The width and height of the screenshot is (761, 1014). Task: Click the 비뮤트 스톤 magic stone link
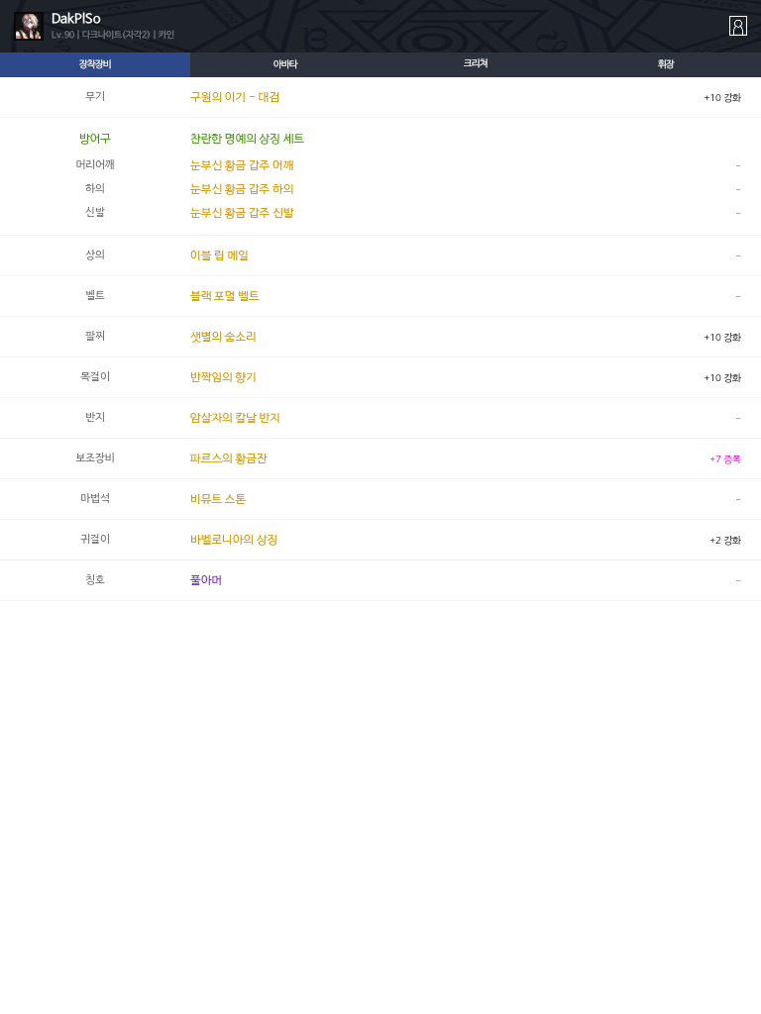tap(218, 499)
